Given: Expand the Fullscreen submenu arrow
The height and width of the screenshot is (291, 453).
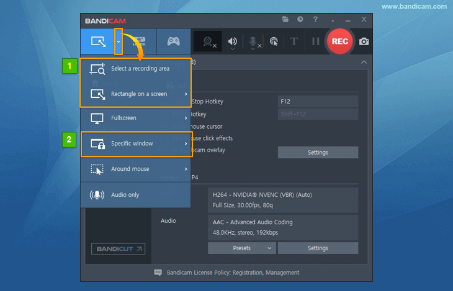Looking at the screenshot, I should point(186,118).
